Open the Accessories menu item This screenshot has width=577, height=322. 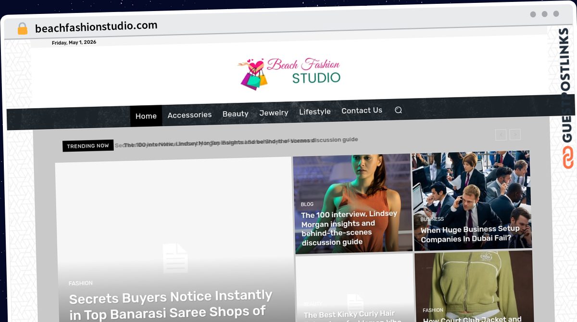click(189, 115)
